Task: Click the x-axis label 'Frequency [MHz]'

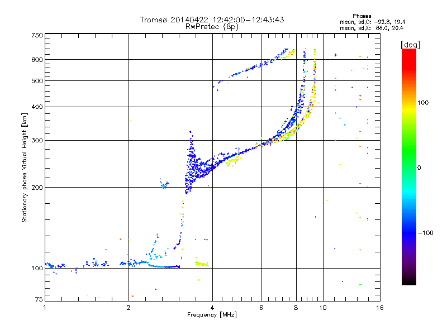Action: 212,315
